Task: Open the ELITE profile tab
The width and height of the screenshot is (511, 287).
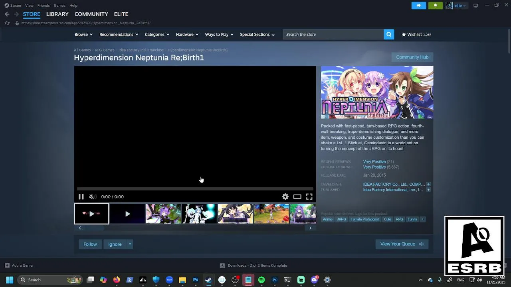Action: (x=121, y=14)
